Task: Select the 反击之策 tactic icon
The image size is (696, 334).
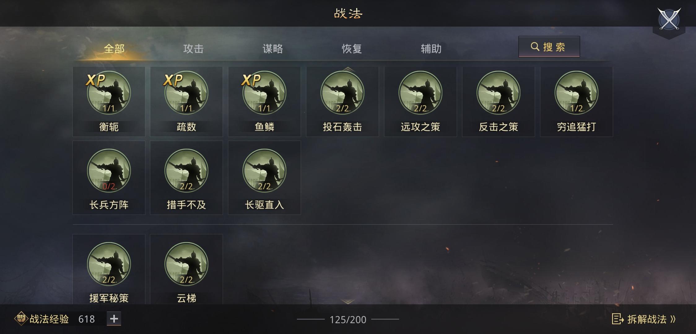Action: point(498,93)
